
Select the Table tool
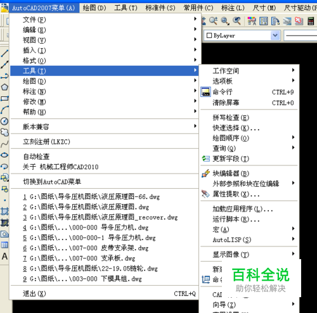click(x=4, y=245)
